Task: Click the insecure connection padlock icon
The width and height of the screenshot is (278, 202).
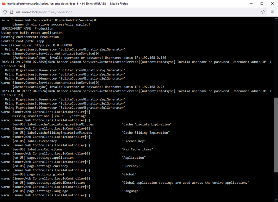Action: coord(11,12)
